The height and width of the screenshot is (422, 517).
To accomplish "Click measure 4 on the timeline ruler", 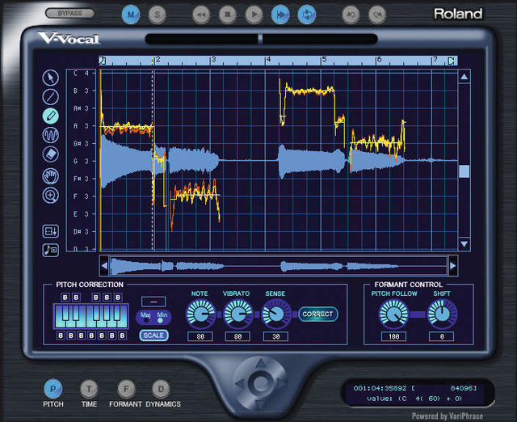I will (x=269, y=60).
